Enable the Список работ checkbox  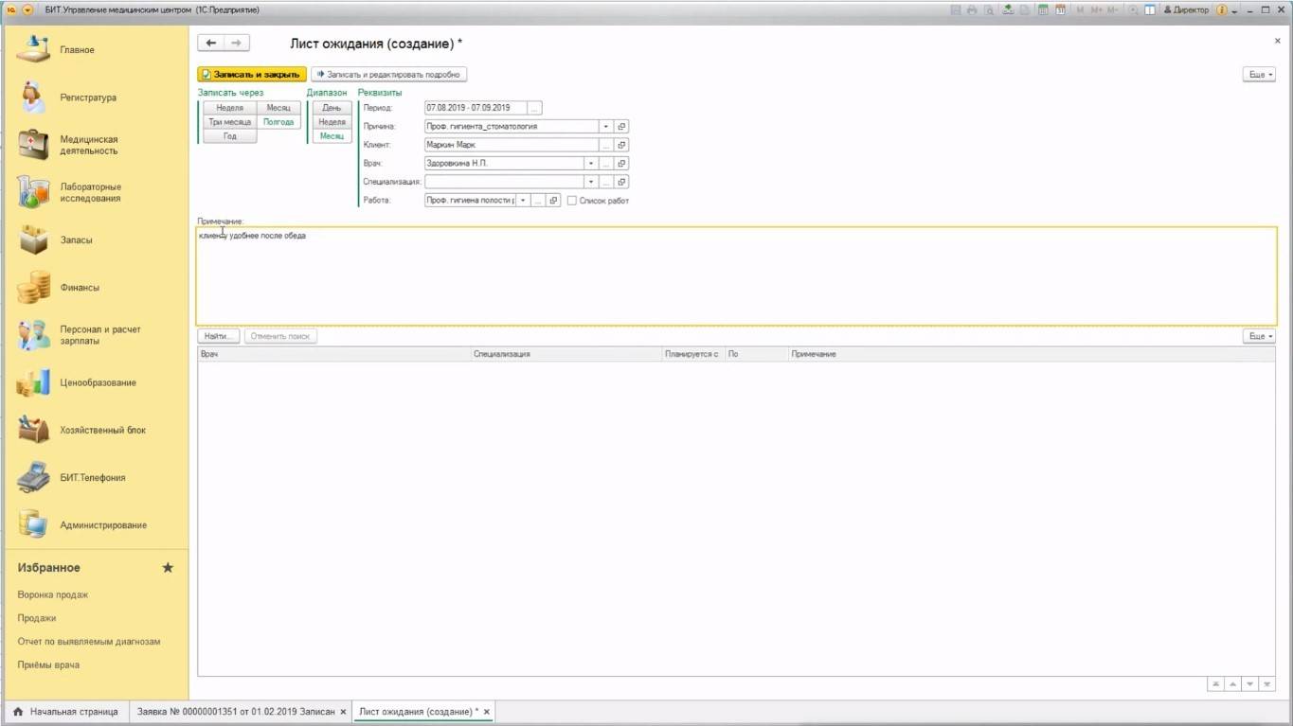571,201
